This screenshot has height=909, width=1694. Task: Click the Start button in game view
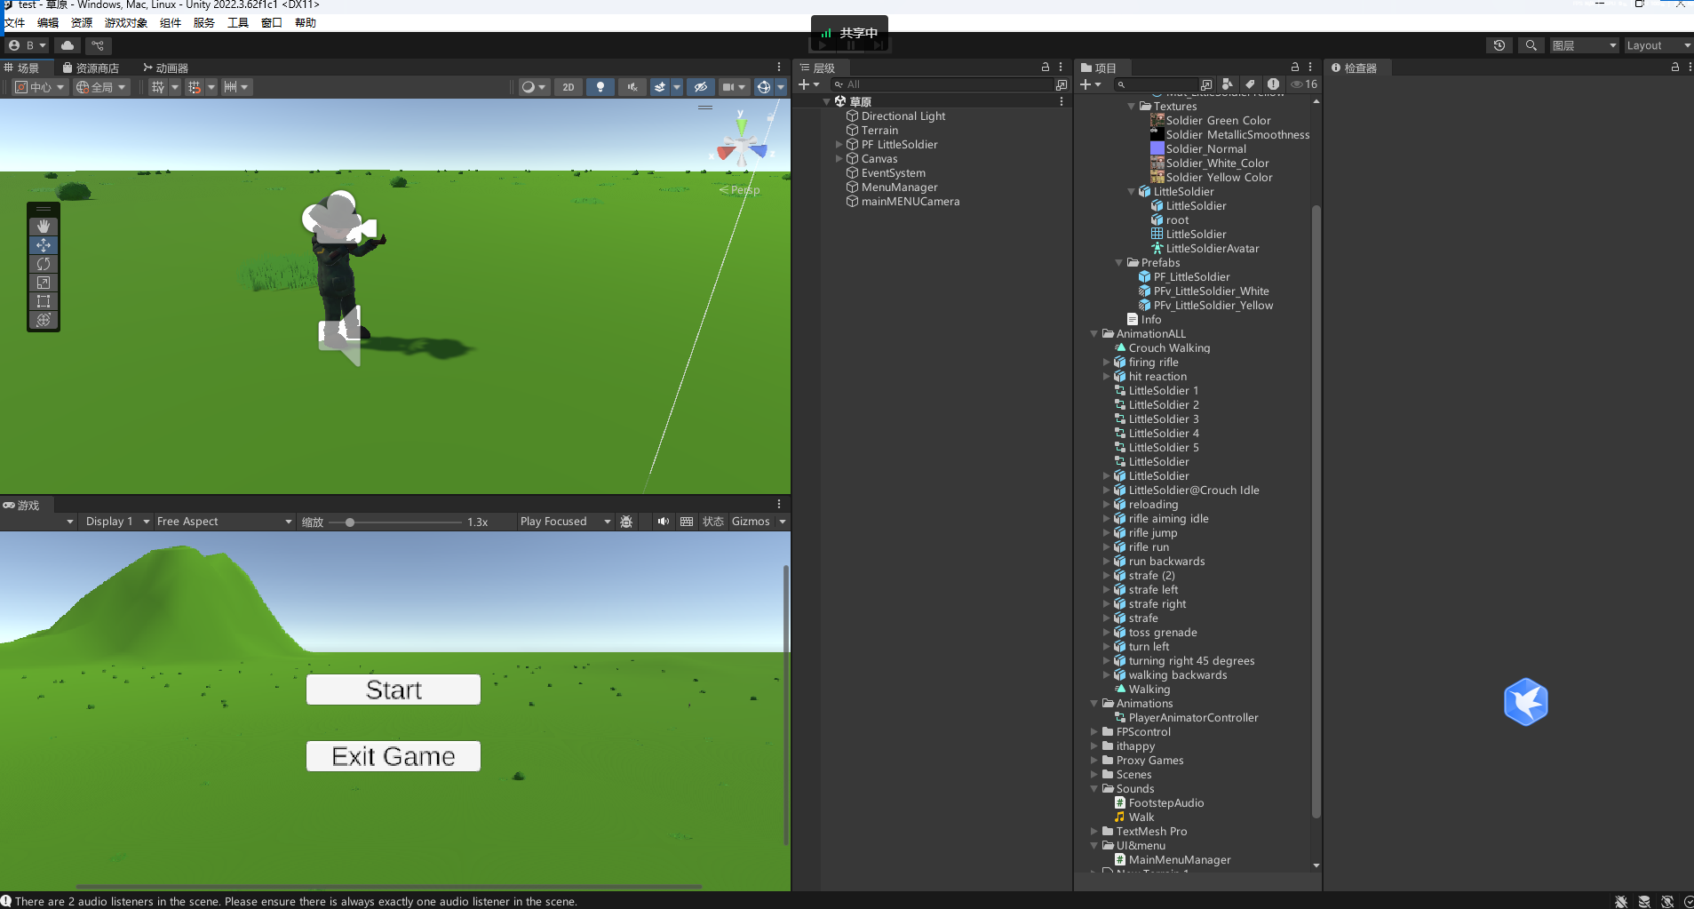pyautogui.click(x=393, y=690)
